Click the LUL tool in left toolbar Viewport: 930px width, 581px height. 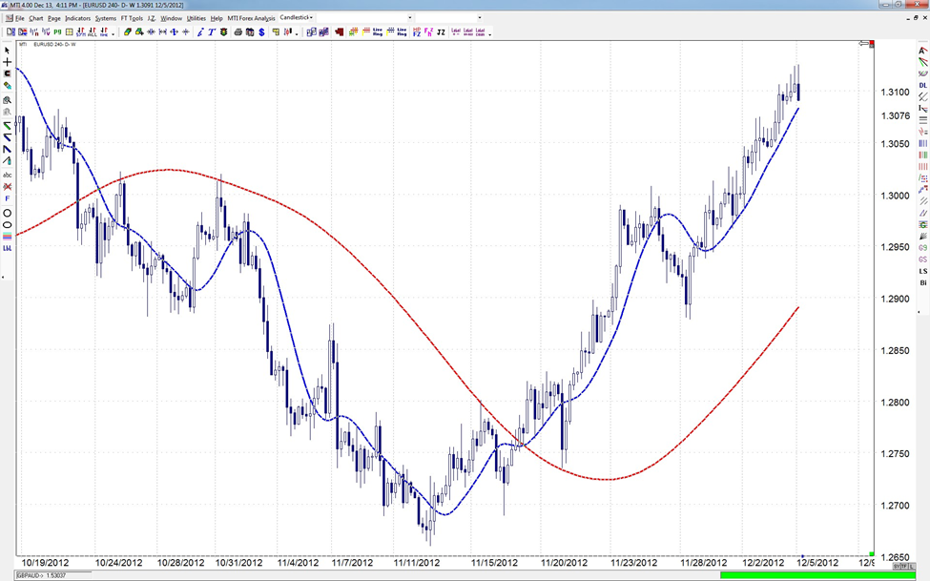[7, 248]
